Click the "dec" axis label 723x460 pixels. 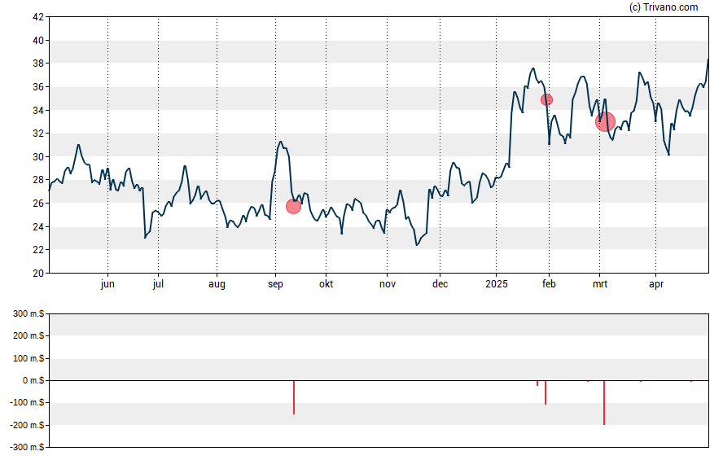point(440,284)
